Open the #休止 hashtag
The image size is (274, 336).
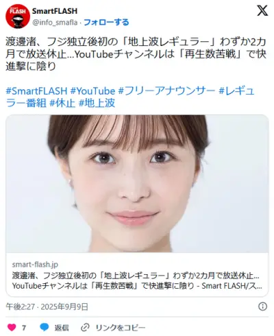click(62, 103)
